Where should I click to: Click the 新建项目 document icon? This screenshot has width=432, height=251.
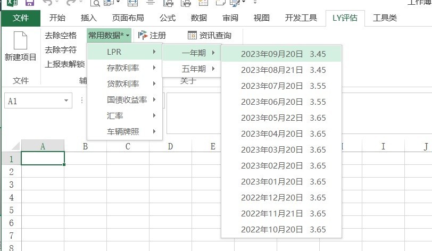20,40
